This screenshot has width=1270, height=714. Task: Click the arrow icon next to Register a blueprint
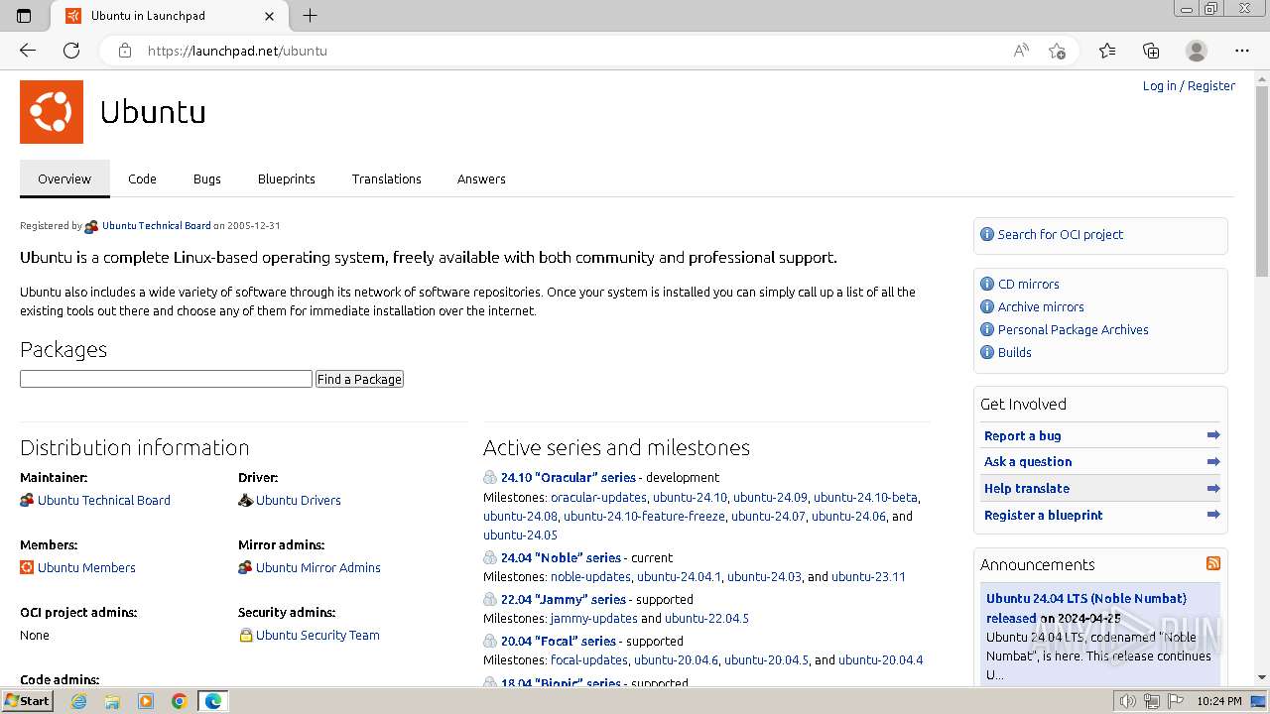coord(1213,515)
